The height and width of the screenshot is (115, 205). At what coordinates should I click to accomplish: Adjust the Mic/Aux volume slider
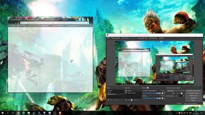tap(151, 98)
